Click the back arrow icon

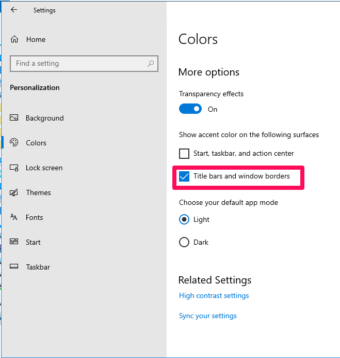click(14, 10)
